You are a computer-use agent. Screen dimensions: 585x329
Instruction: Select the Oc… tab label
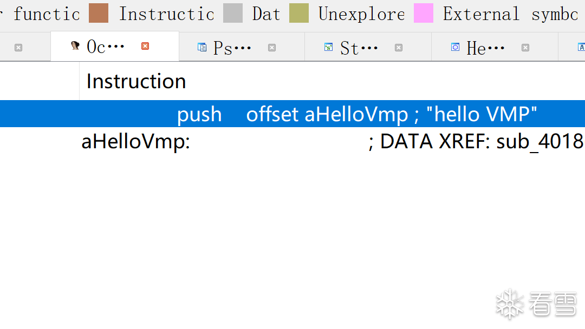pos(106,47)
